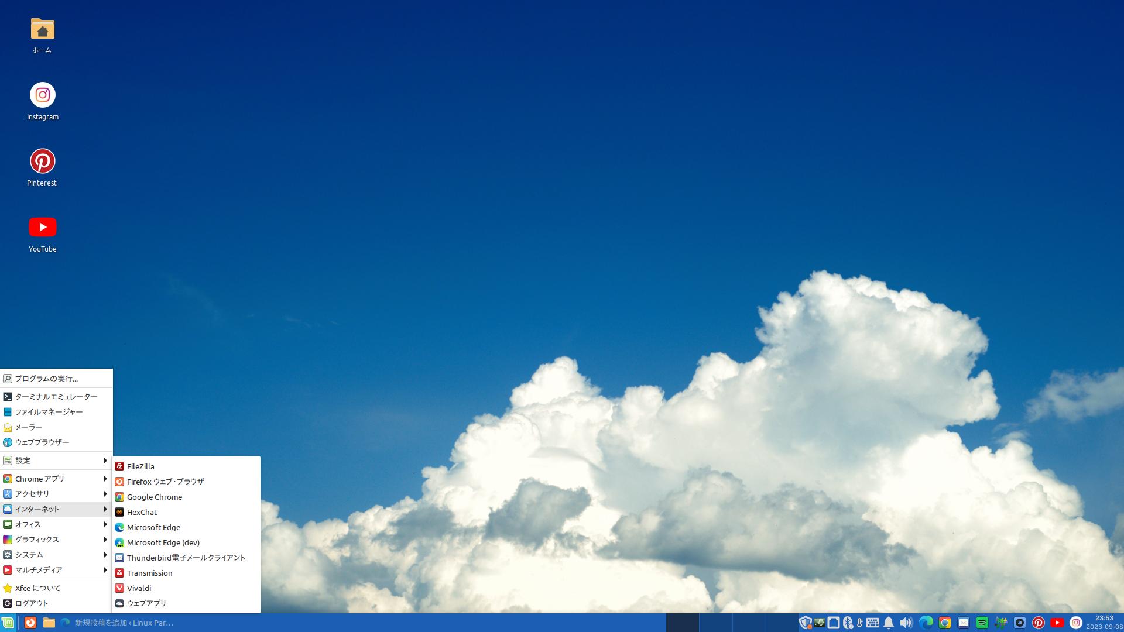Open the Pinterest desktop shortcut

click(x=42, y=167)
